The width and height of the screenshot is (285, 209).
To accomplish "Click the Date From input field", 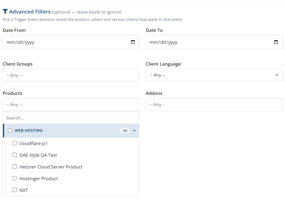I will 71,42.
